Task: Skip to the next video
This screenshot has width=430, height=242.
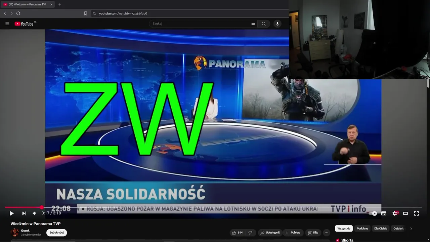Action: click(24, 213)
